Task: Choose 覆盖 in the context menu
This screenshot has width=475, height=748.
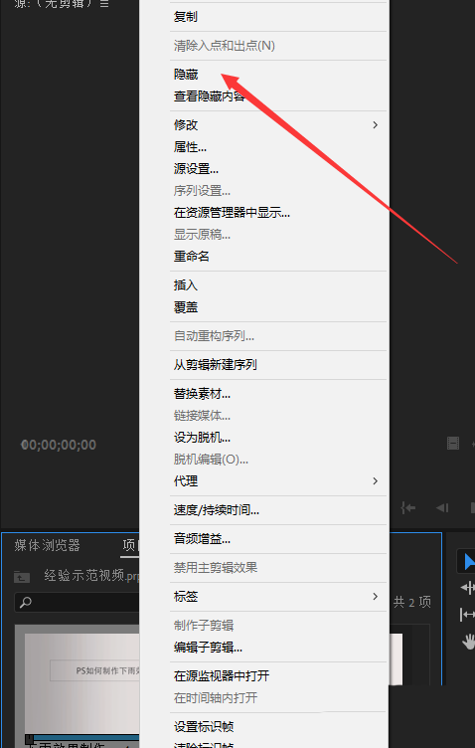Action: click(186, 307)
